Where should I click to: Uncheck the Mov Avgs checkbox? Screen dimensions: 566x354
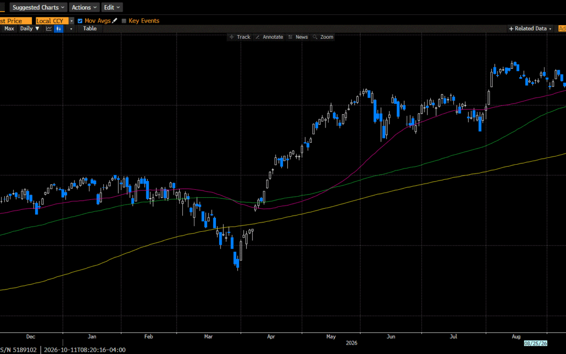(x=80, y=21)
